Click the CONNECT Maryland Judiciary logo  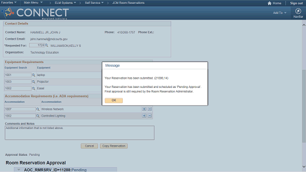click(x=35, y=13)
